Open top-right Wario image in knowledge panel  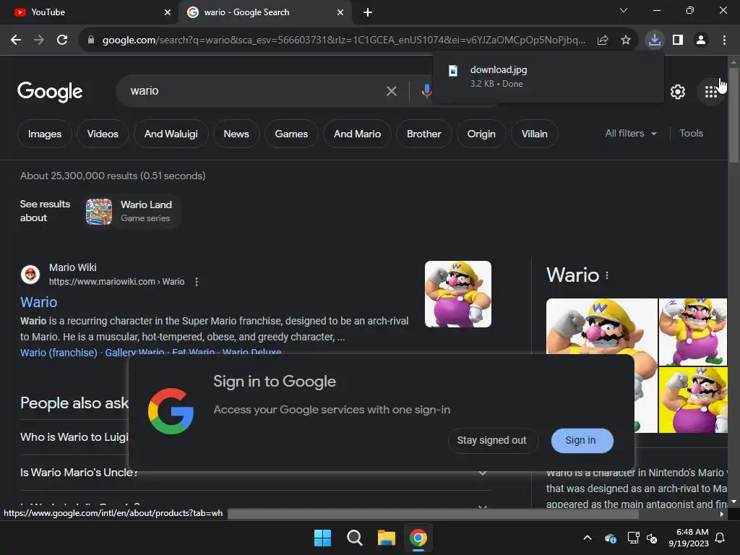tap(693, 332)
